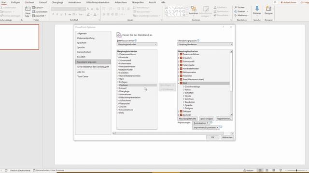Uncheck the Handzettelmaster tab checkbox
This screenshot has height=173, width=309.
181,69
